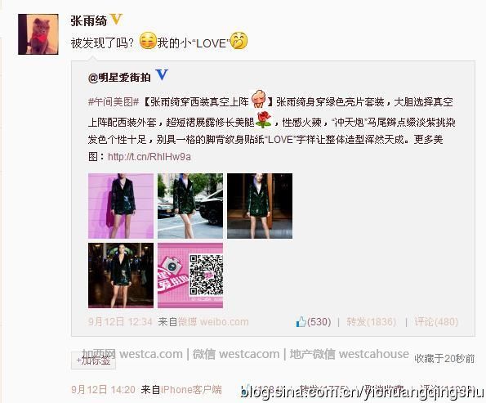Click 转发(1836) on the original post
Image resolution: width=486 pixels, height=403 pixels.
point(372,322)
